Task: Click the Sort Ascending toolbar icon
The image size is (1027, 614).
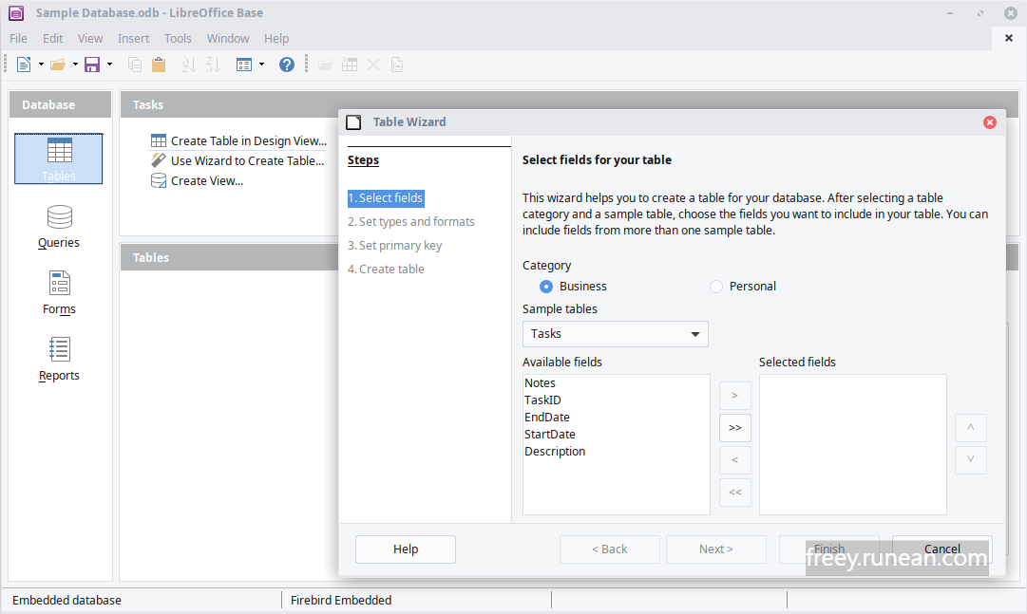Action: (x=189, y=65)
